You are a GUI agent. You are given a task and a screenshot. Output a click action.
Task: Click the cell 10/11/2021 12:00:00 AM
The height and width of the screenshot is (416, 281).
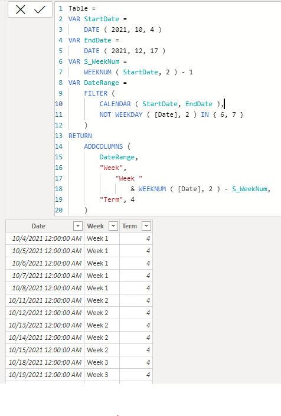45,300
